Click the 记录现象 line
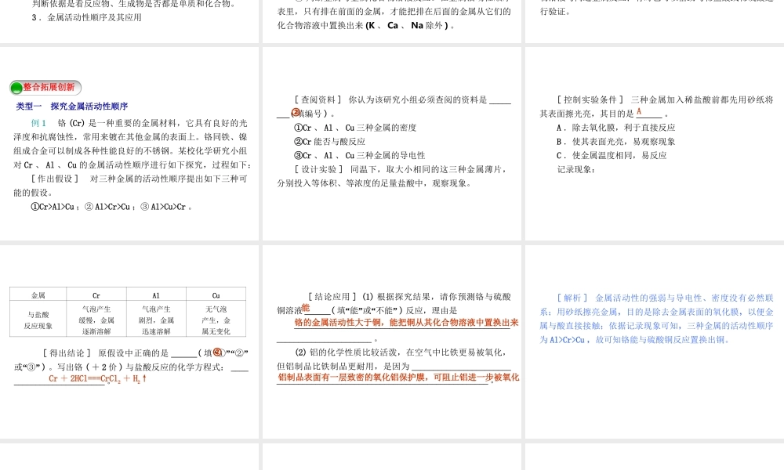 click(x=576, y=170)
